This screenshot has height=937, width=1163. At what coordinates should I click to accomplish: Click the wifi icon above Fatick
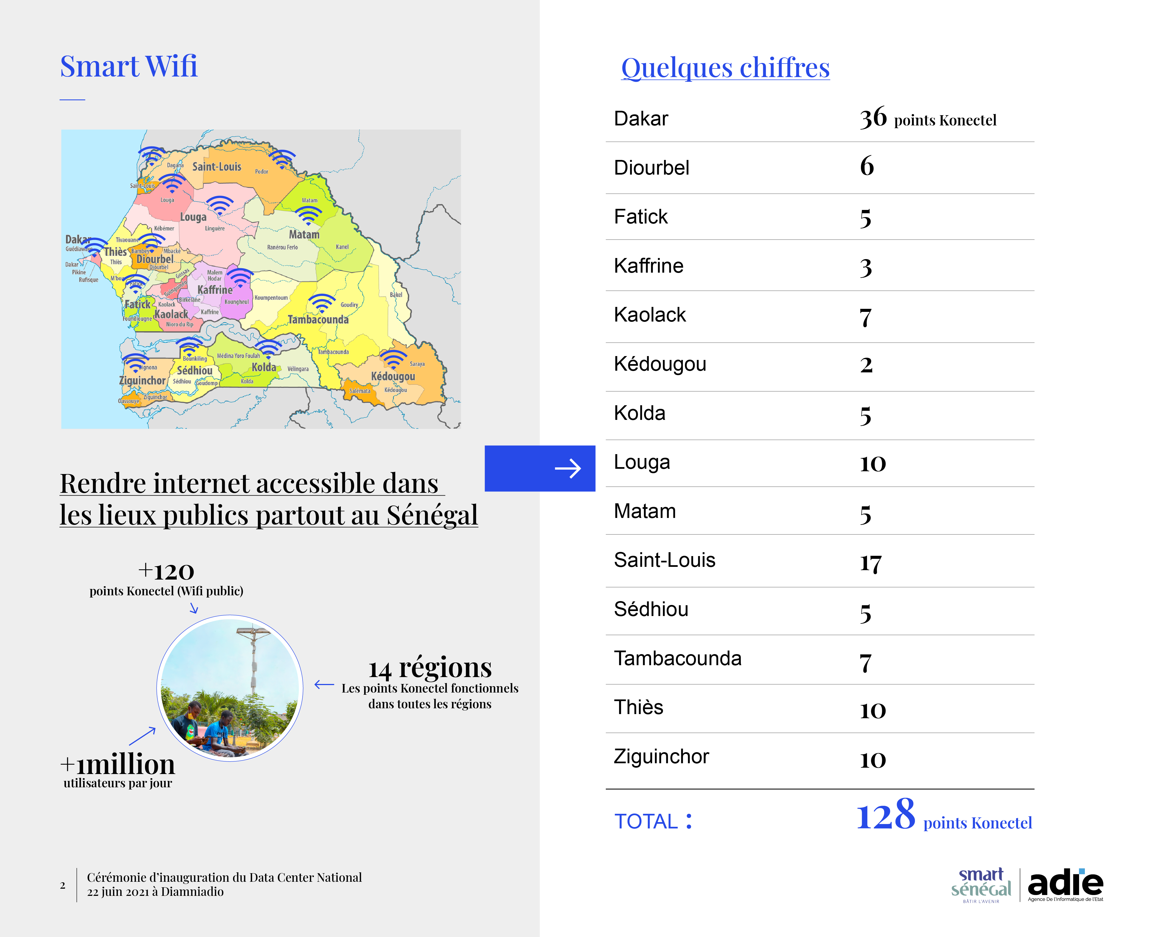tap(136, 283)
